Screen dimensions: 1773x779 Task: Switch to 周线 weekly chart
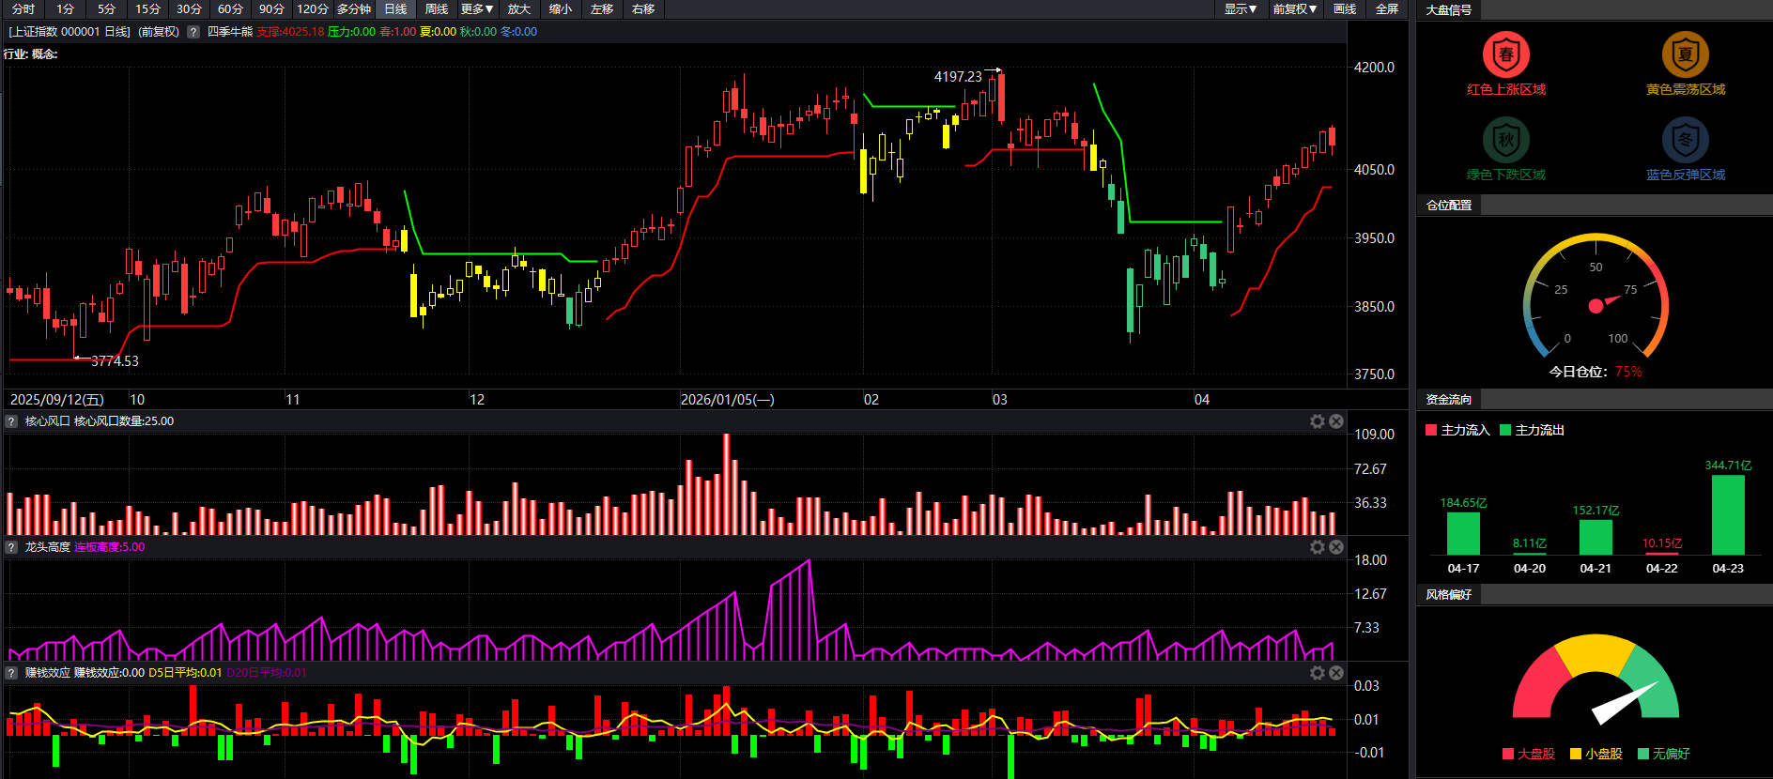coord(437,9)
